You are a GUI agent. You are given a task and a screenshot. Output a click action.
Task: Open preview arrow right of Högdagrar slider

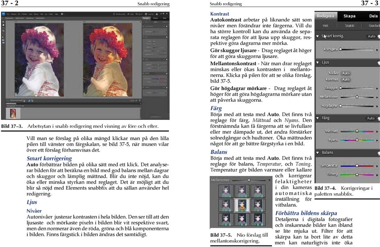tap(377, 106)
